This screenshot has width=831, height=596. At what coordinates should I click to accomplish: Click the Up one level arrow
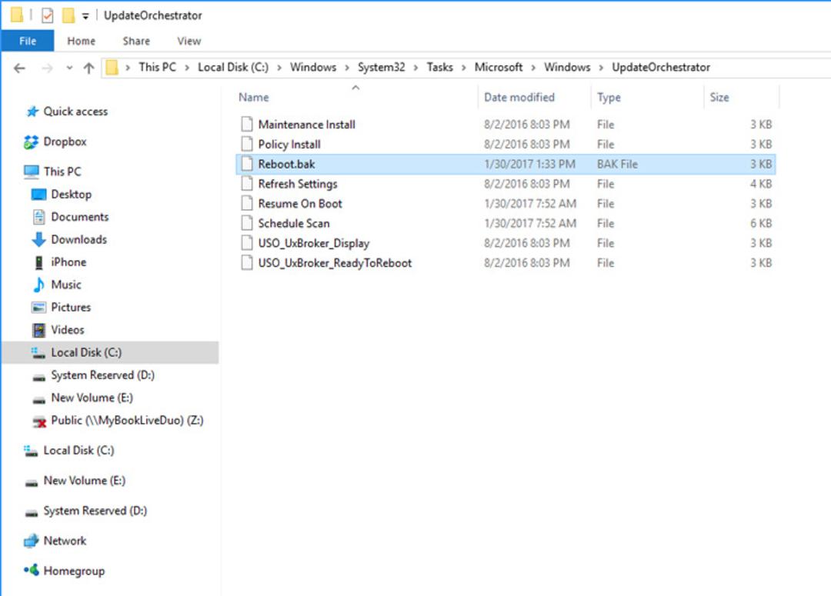click(89, 68)
